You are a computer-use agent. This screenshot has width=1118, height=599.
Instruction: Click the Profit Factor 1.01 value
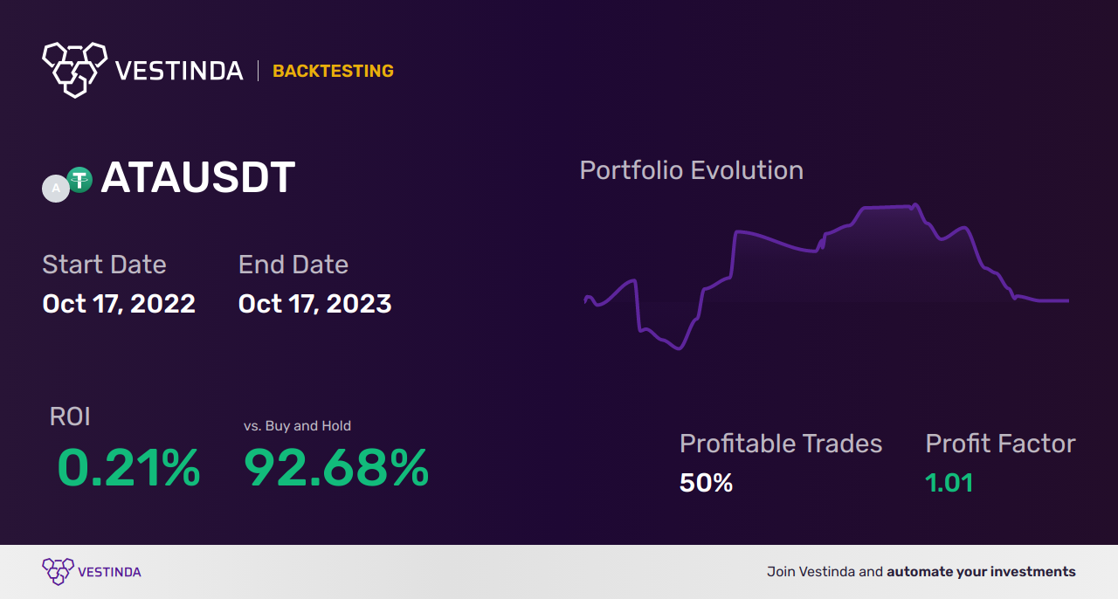point(949,483)
